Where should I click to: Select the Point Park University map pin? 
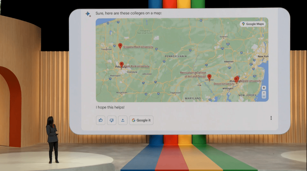[x=122, y=65]
